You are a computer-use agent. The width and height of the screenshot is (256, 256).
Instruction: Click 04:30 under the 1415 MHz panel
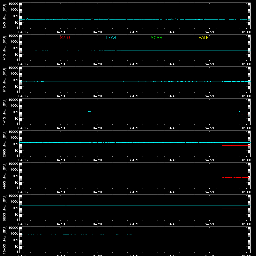tap(135, 128)
